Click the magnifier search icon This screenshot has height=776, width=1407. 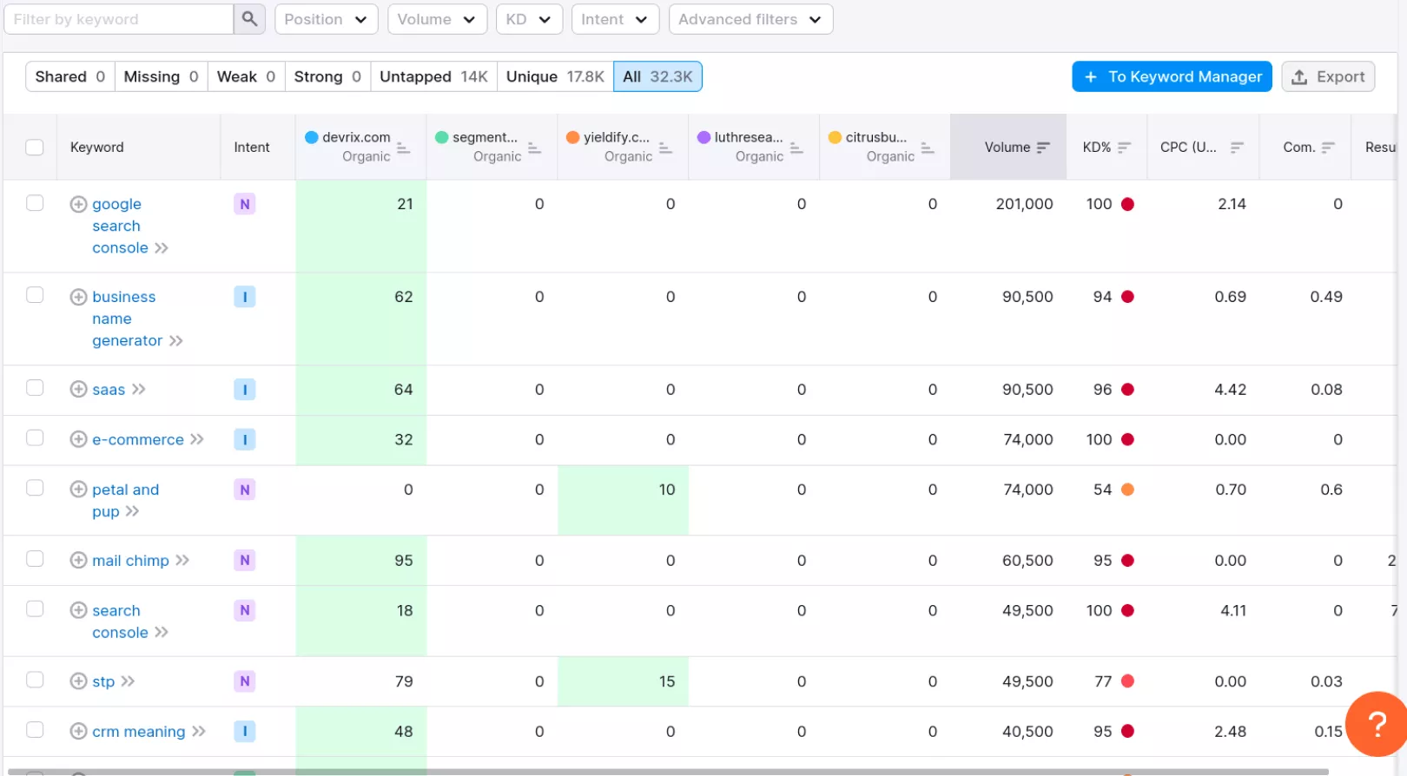point(249,19)
